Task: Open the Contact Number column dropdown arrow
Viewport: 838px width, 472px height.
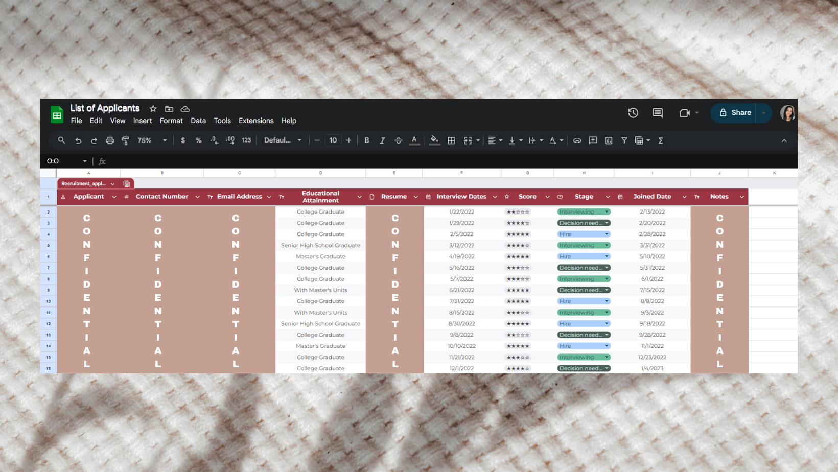Action: click(x=197, y=197)
